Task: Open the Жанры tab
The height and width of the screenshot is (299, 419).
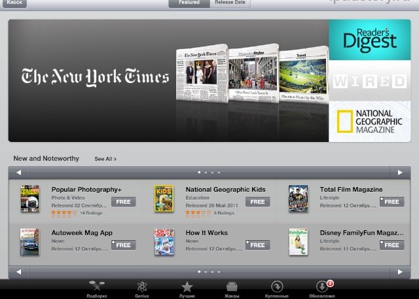Action: point(232,289)
